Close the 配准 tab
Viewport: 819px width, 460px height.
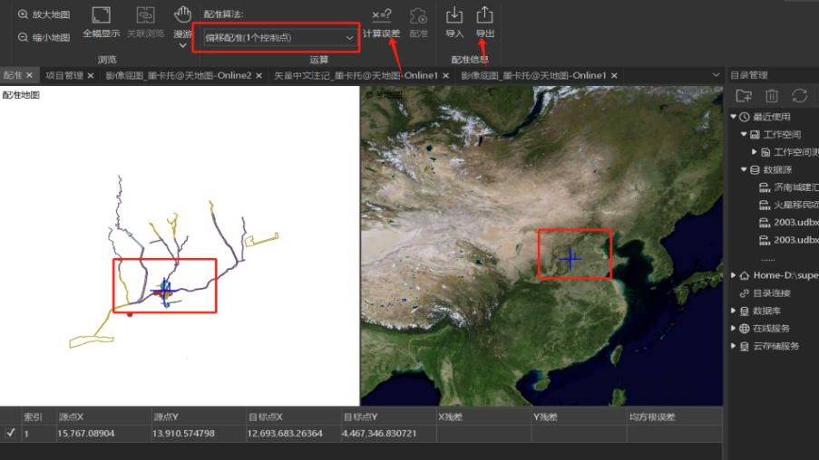click(x=29, y=76)
